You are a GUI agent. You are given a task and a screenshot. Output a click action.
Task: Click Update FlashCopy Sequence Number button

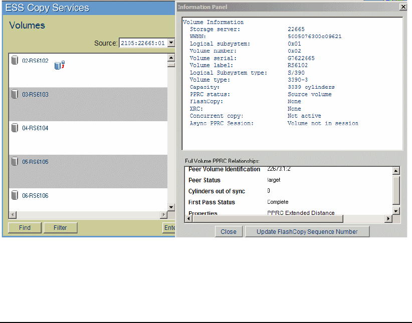click(307, 232)
